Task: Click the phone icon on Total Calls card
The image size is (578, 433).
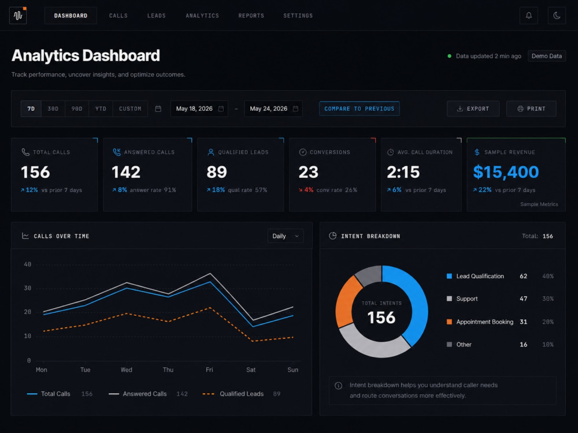Action: pos(25,152)
